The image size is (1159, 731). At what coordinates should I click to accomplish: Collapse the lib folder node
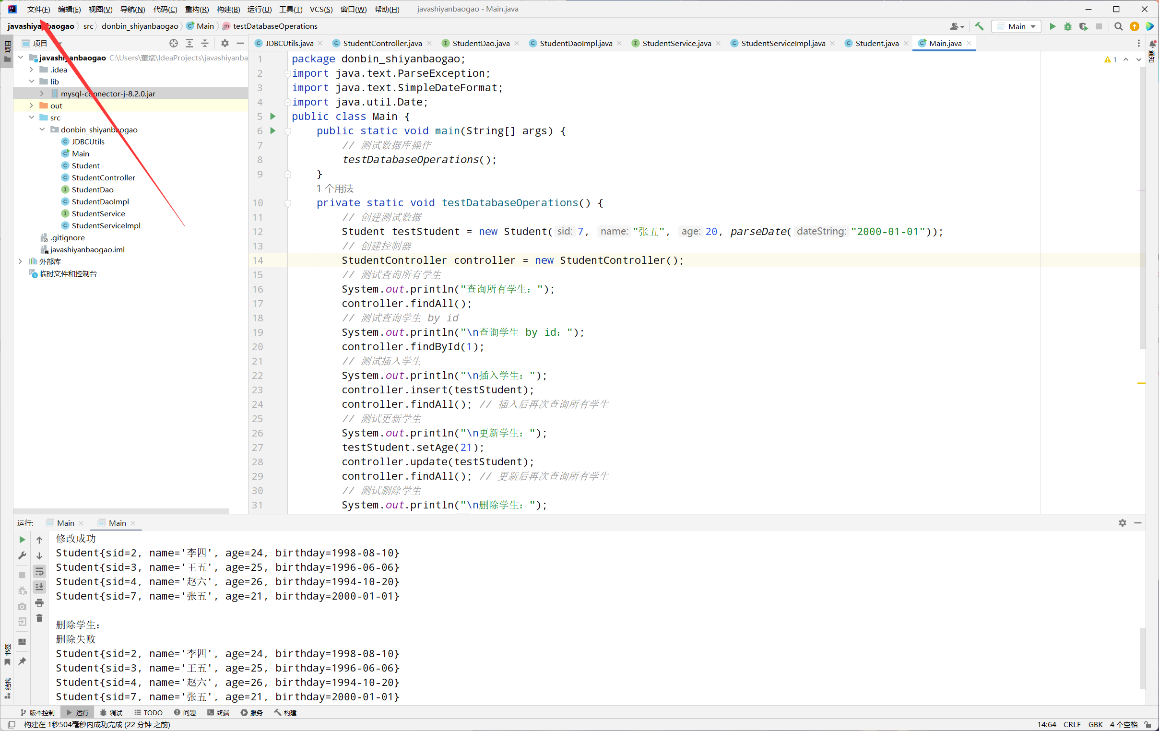31,82
